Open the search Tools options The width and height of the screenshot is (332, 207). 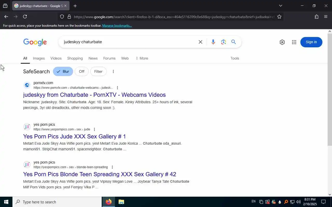235,58
